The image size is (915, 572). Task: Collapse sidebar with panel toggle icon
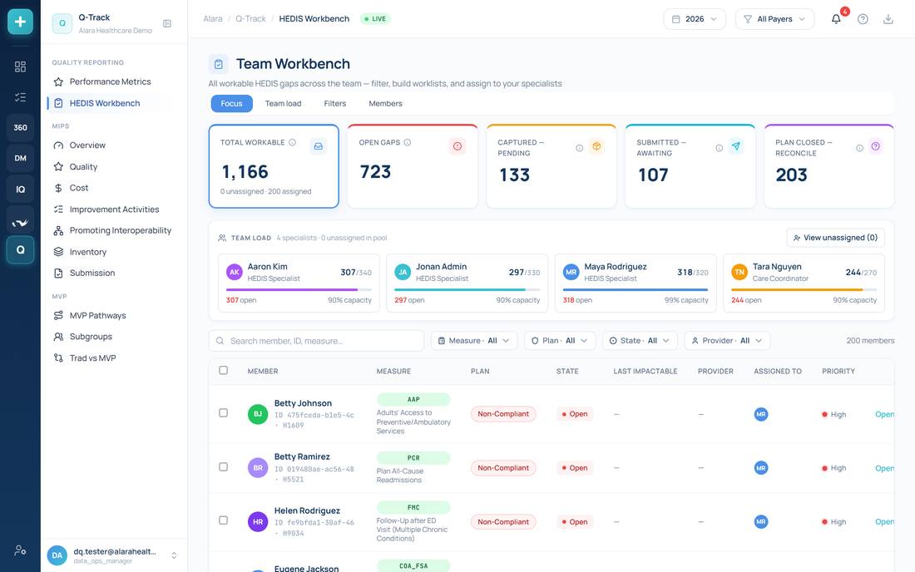tap(167, 23)
